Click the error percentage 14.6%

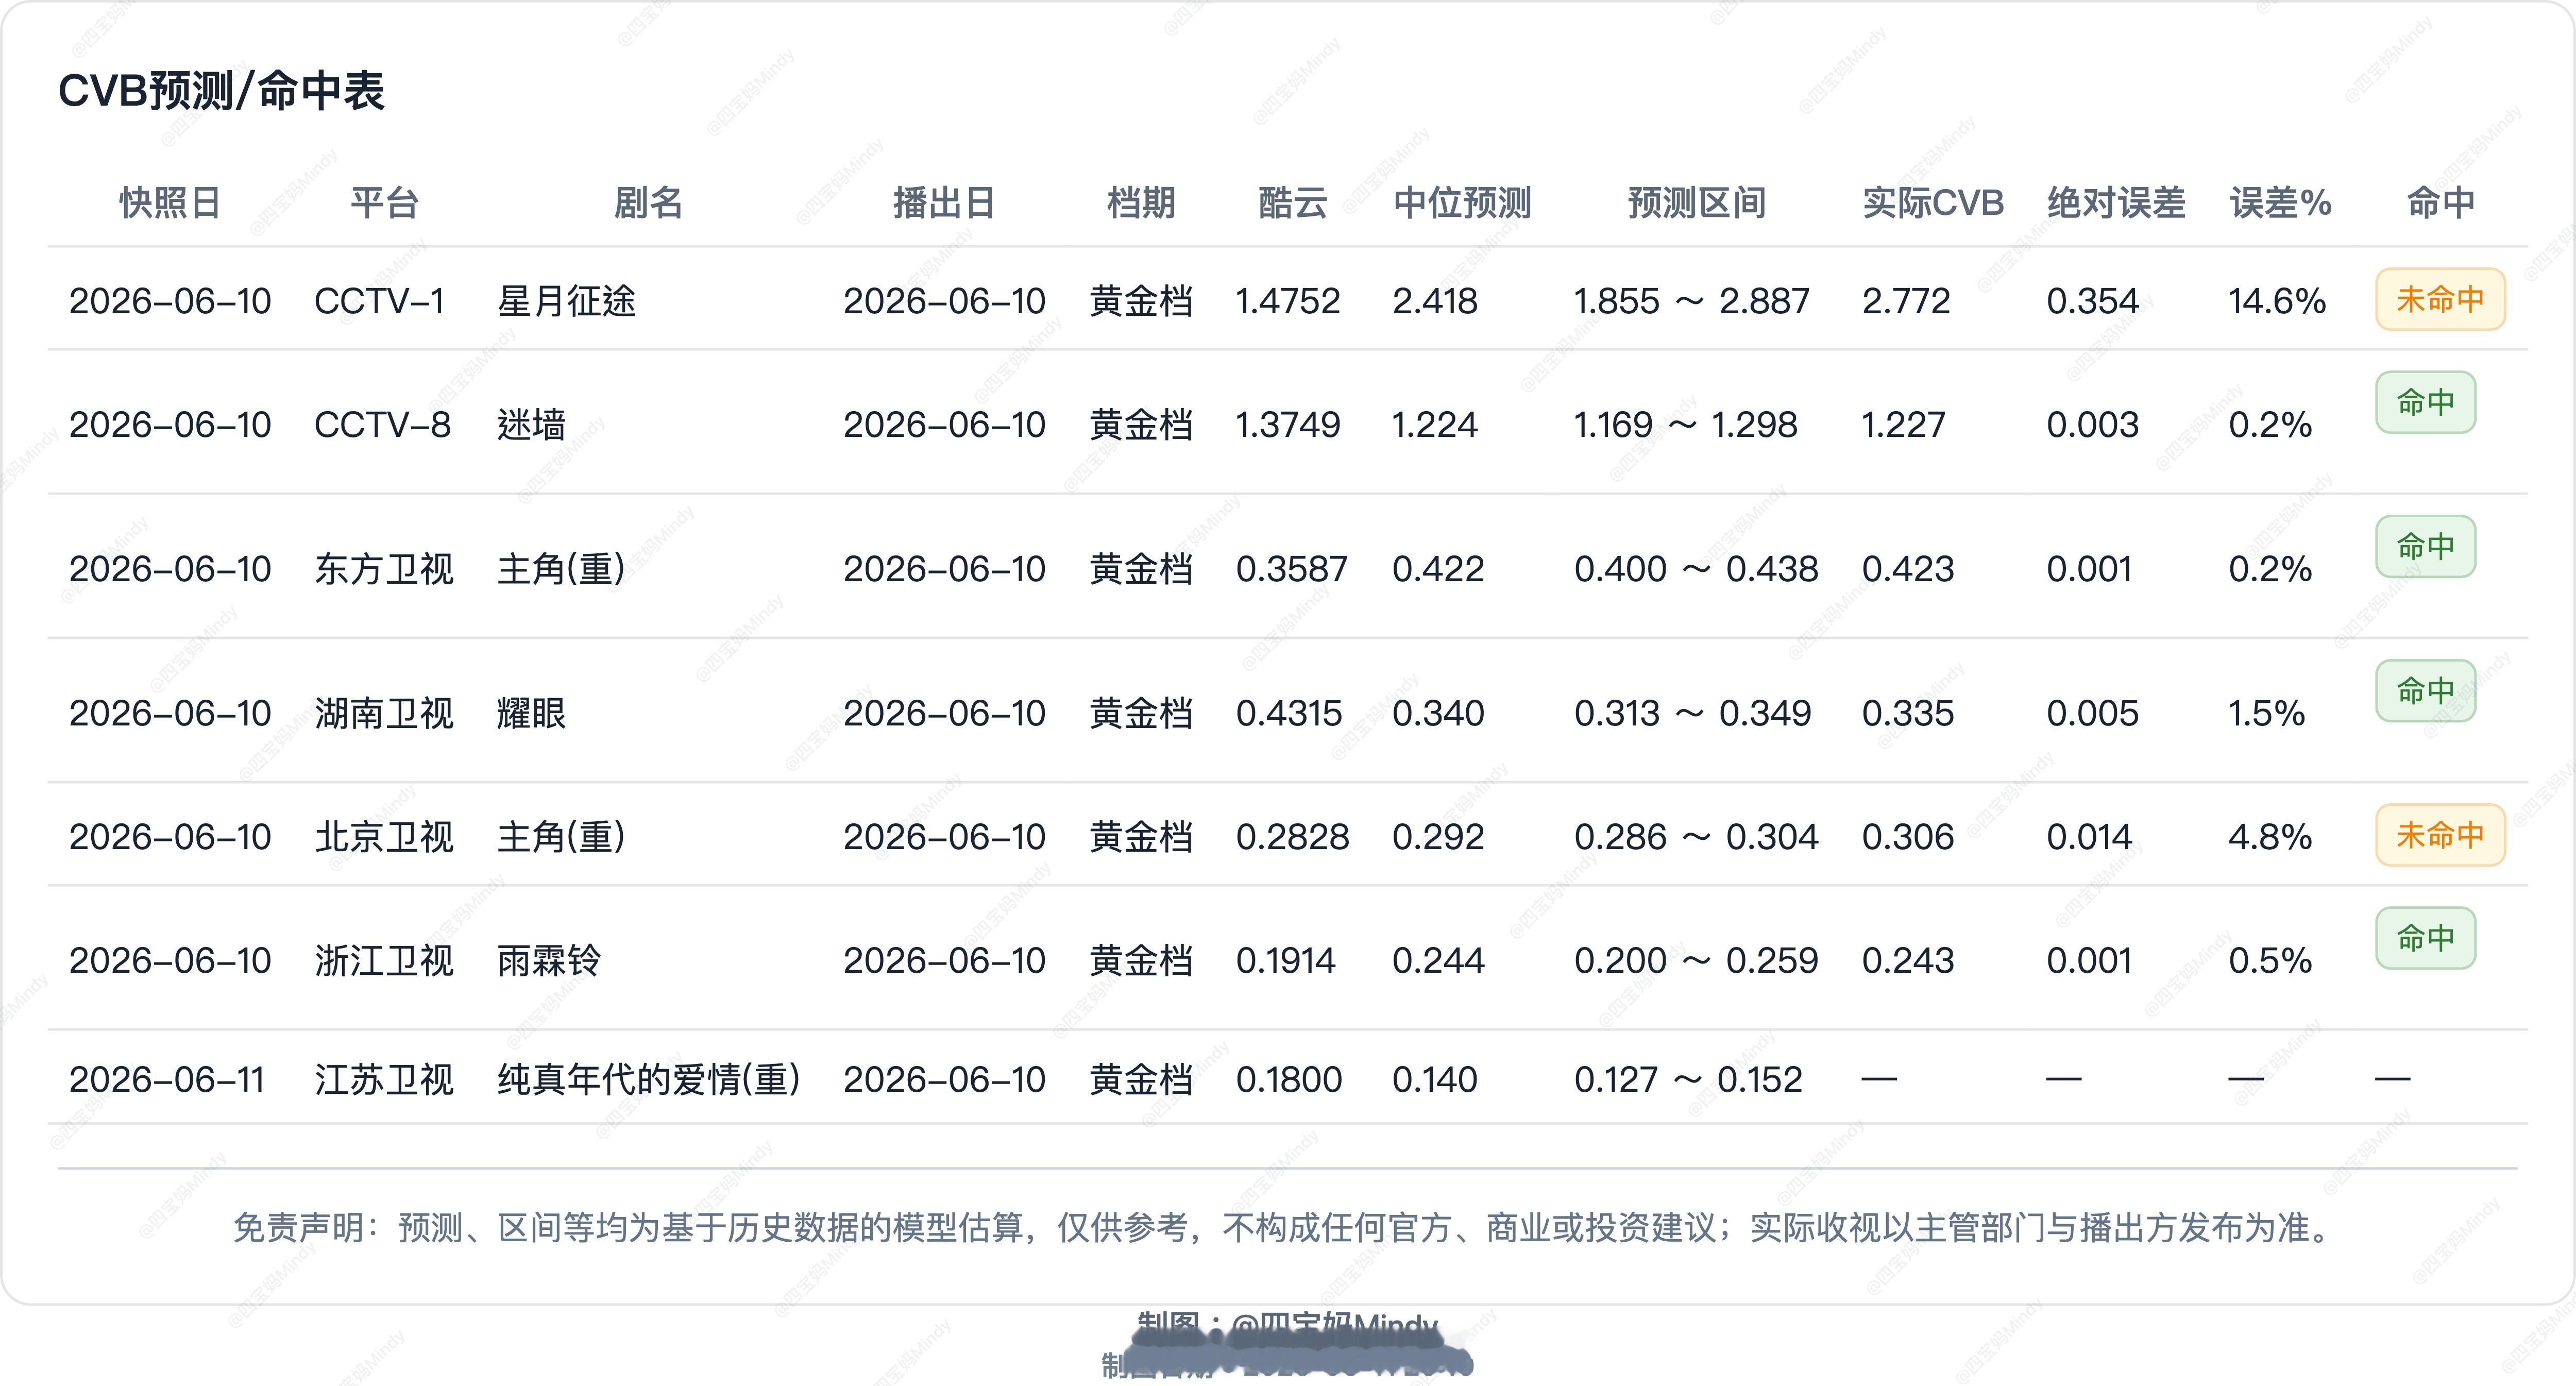click(x=2277, y=301)
